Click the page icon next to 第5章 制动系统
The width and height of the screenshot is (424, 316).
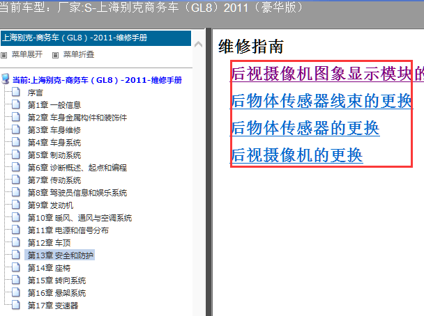(x=15, y=155)
